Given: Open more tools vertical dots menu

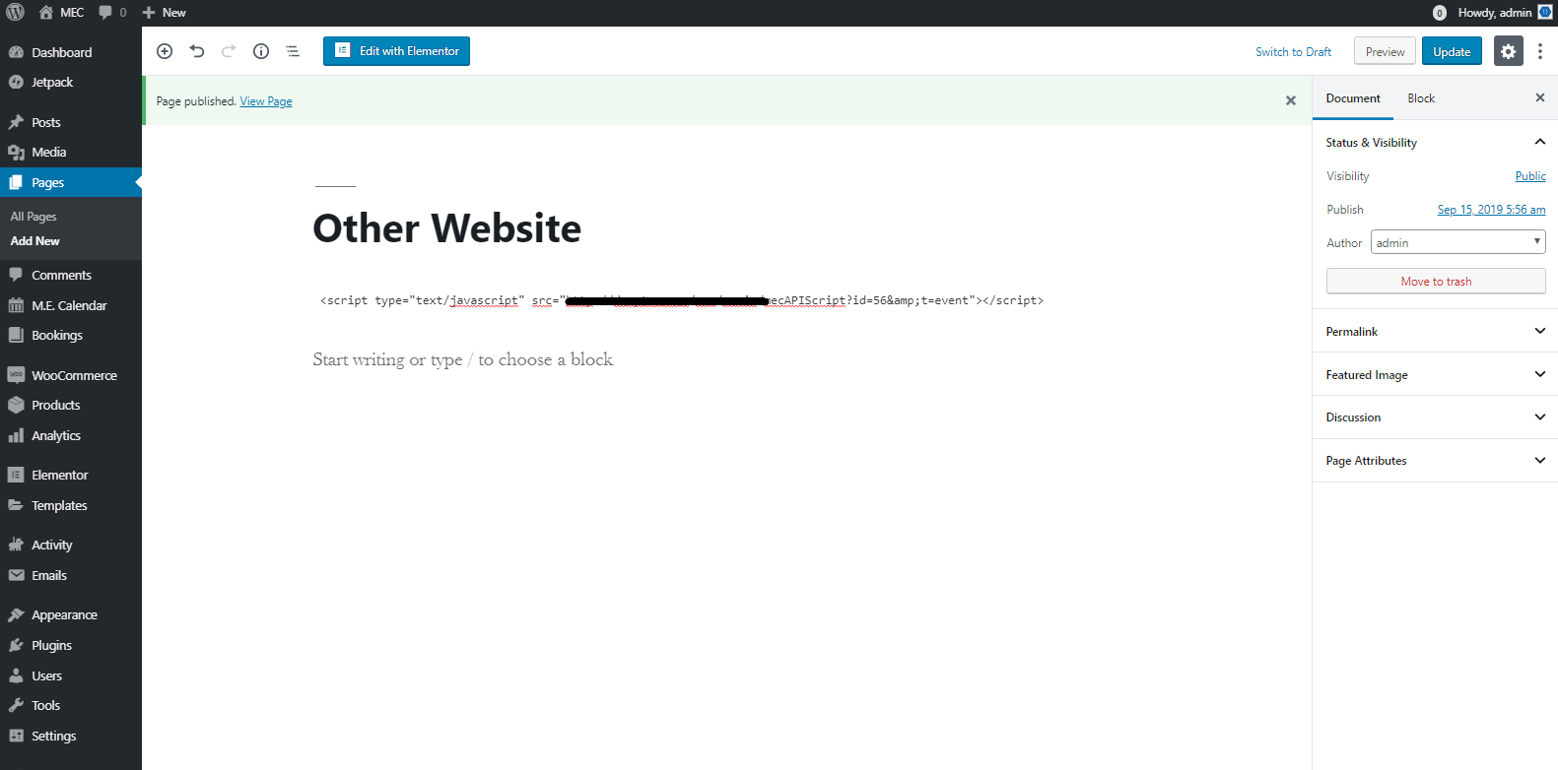Looking at the screenshot, I should click(1540, 51).
